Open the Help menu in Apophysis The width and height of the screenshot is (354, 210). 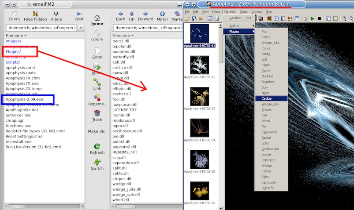(x=268, y=12)
